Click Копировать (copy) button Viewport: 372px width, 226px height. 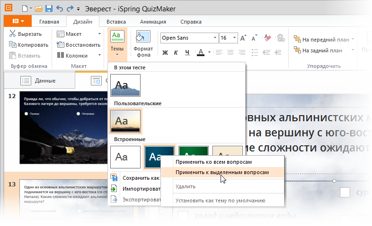click(x=29, y=45)
